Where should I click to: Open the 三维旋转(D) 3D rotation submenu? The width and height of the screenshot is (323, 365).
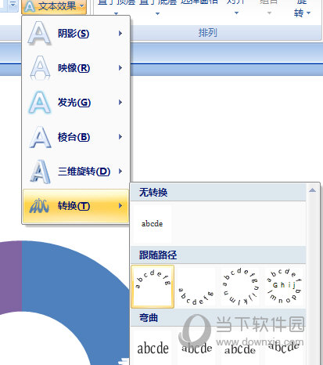point(76,172)
